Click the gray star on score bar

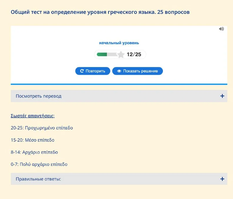click(x=121, y=55)
